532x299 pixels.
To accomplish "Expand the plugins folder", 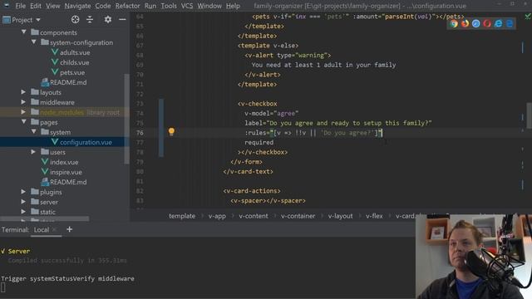I will pyautogui.click(x=23, y=192).
